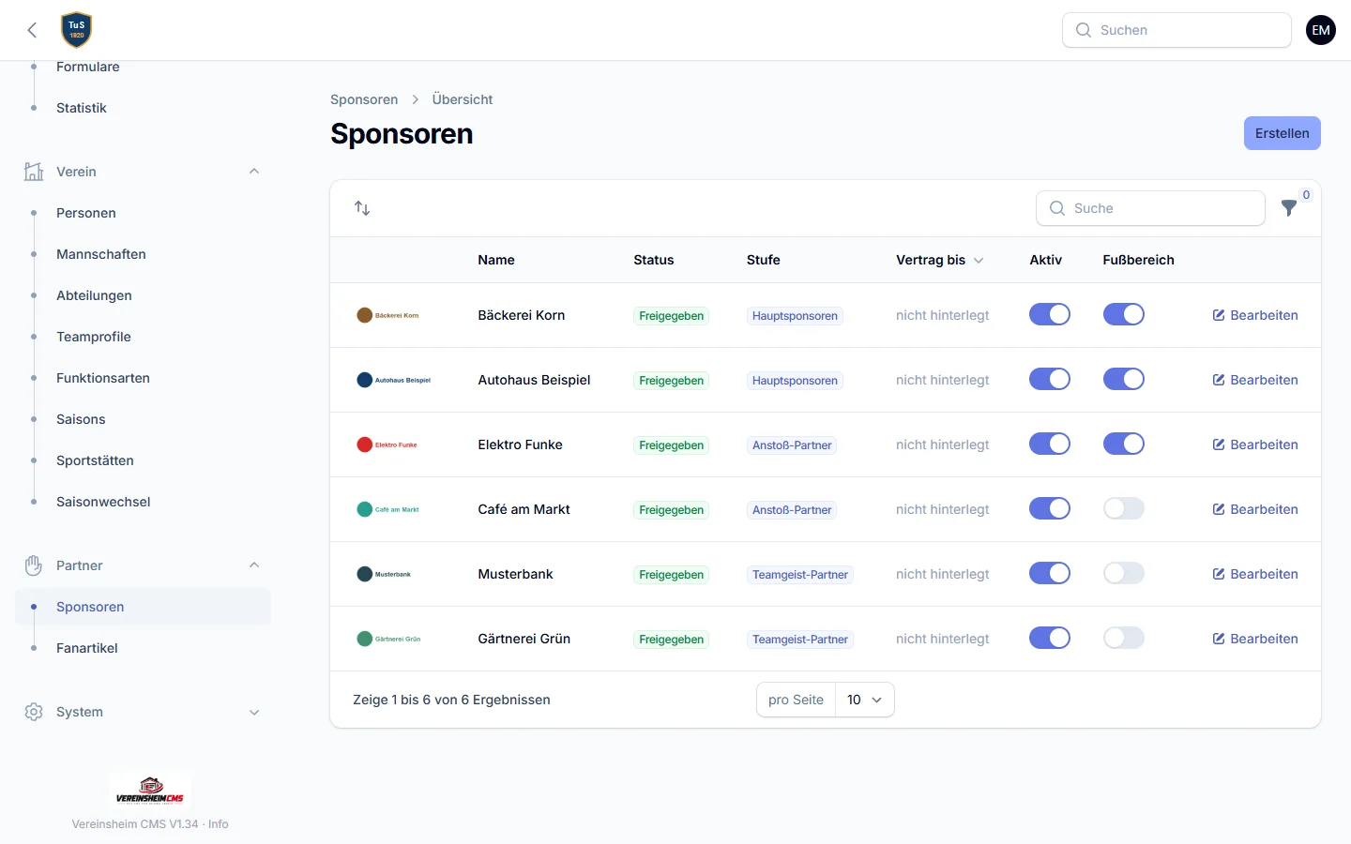Click the table sort arrows icon
1351x844 pixels.
pos(362,208)
